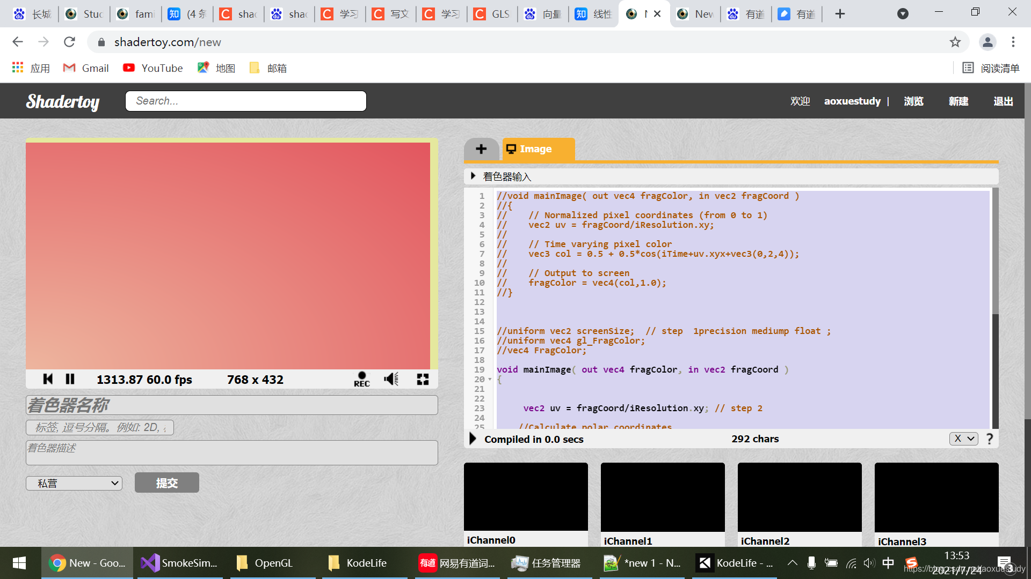1031x579 pixels.
Task: Open the 浏览 menu link
Action: point(913,101)
